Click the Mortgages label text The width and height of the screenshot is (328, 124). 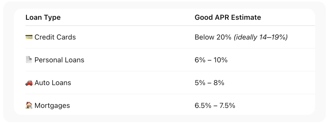click(52, 106)
